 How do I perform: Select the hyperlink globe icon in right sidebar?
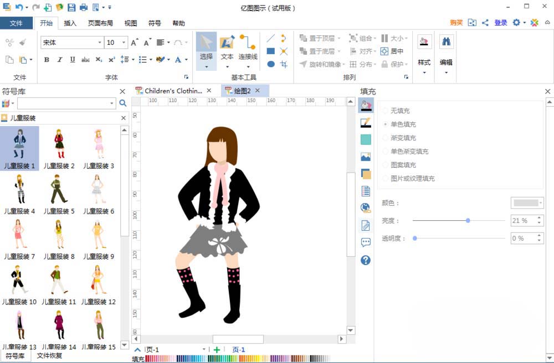coord(366,208)
